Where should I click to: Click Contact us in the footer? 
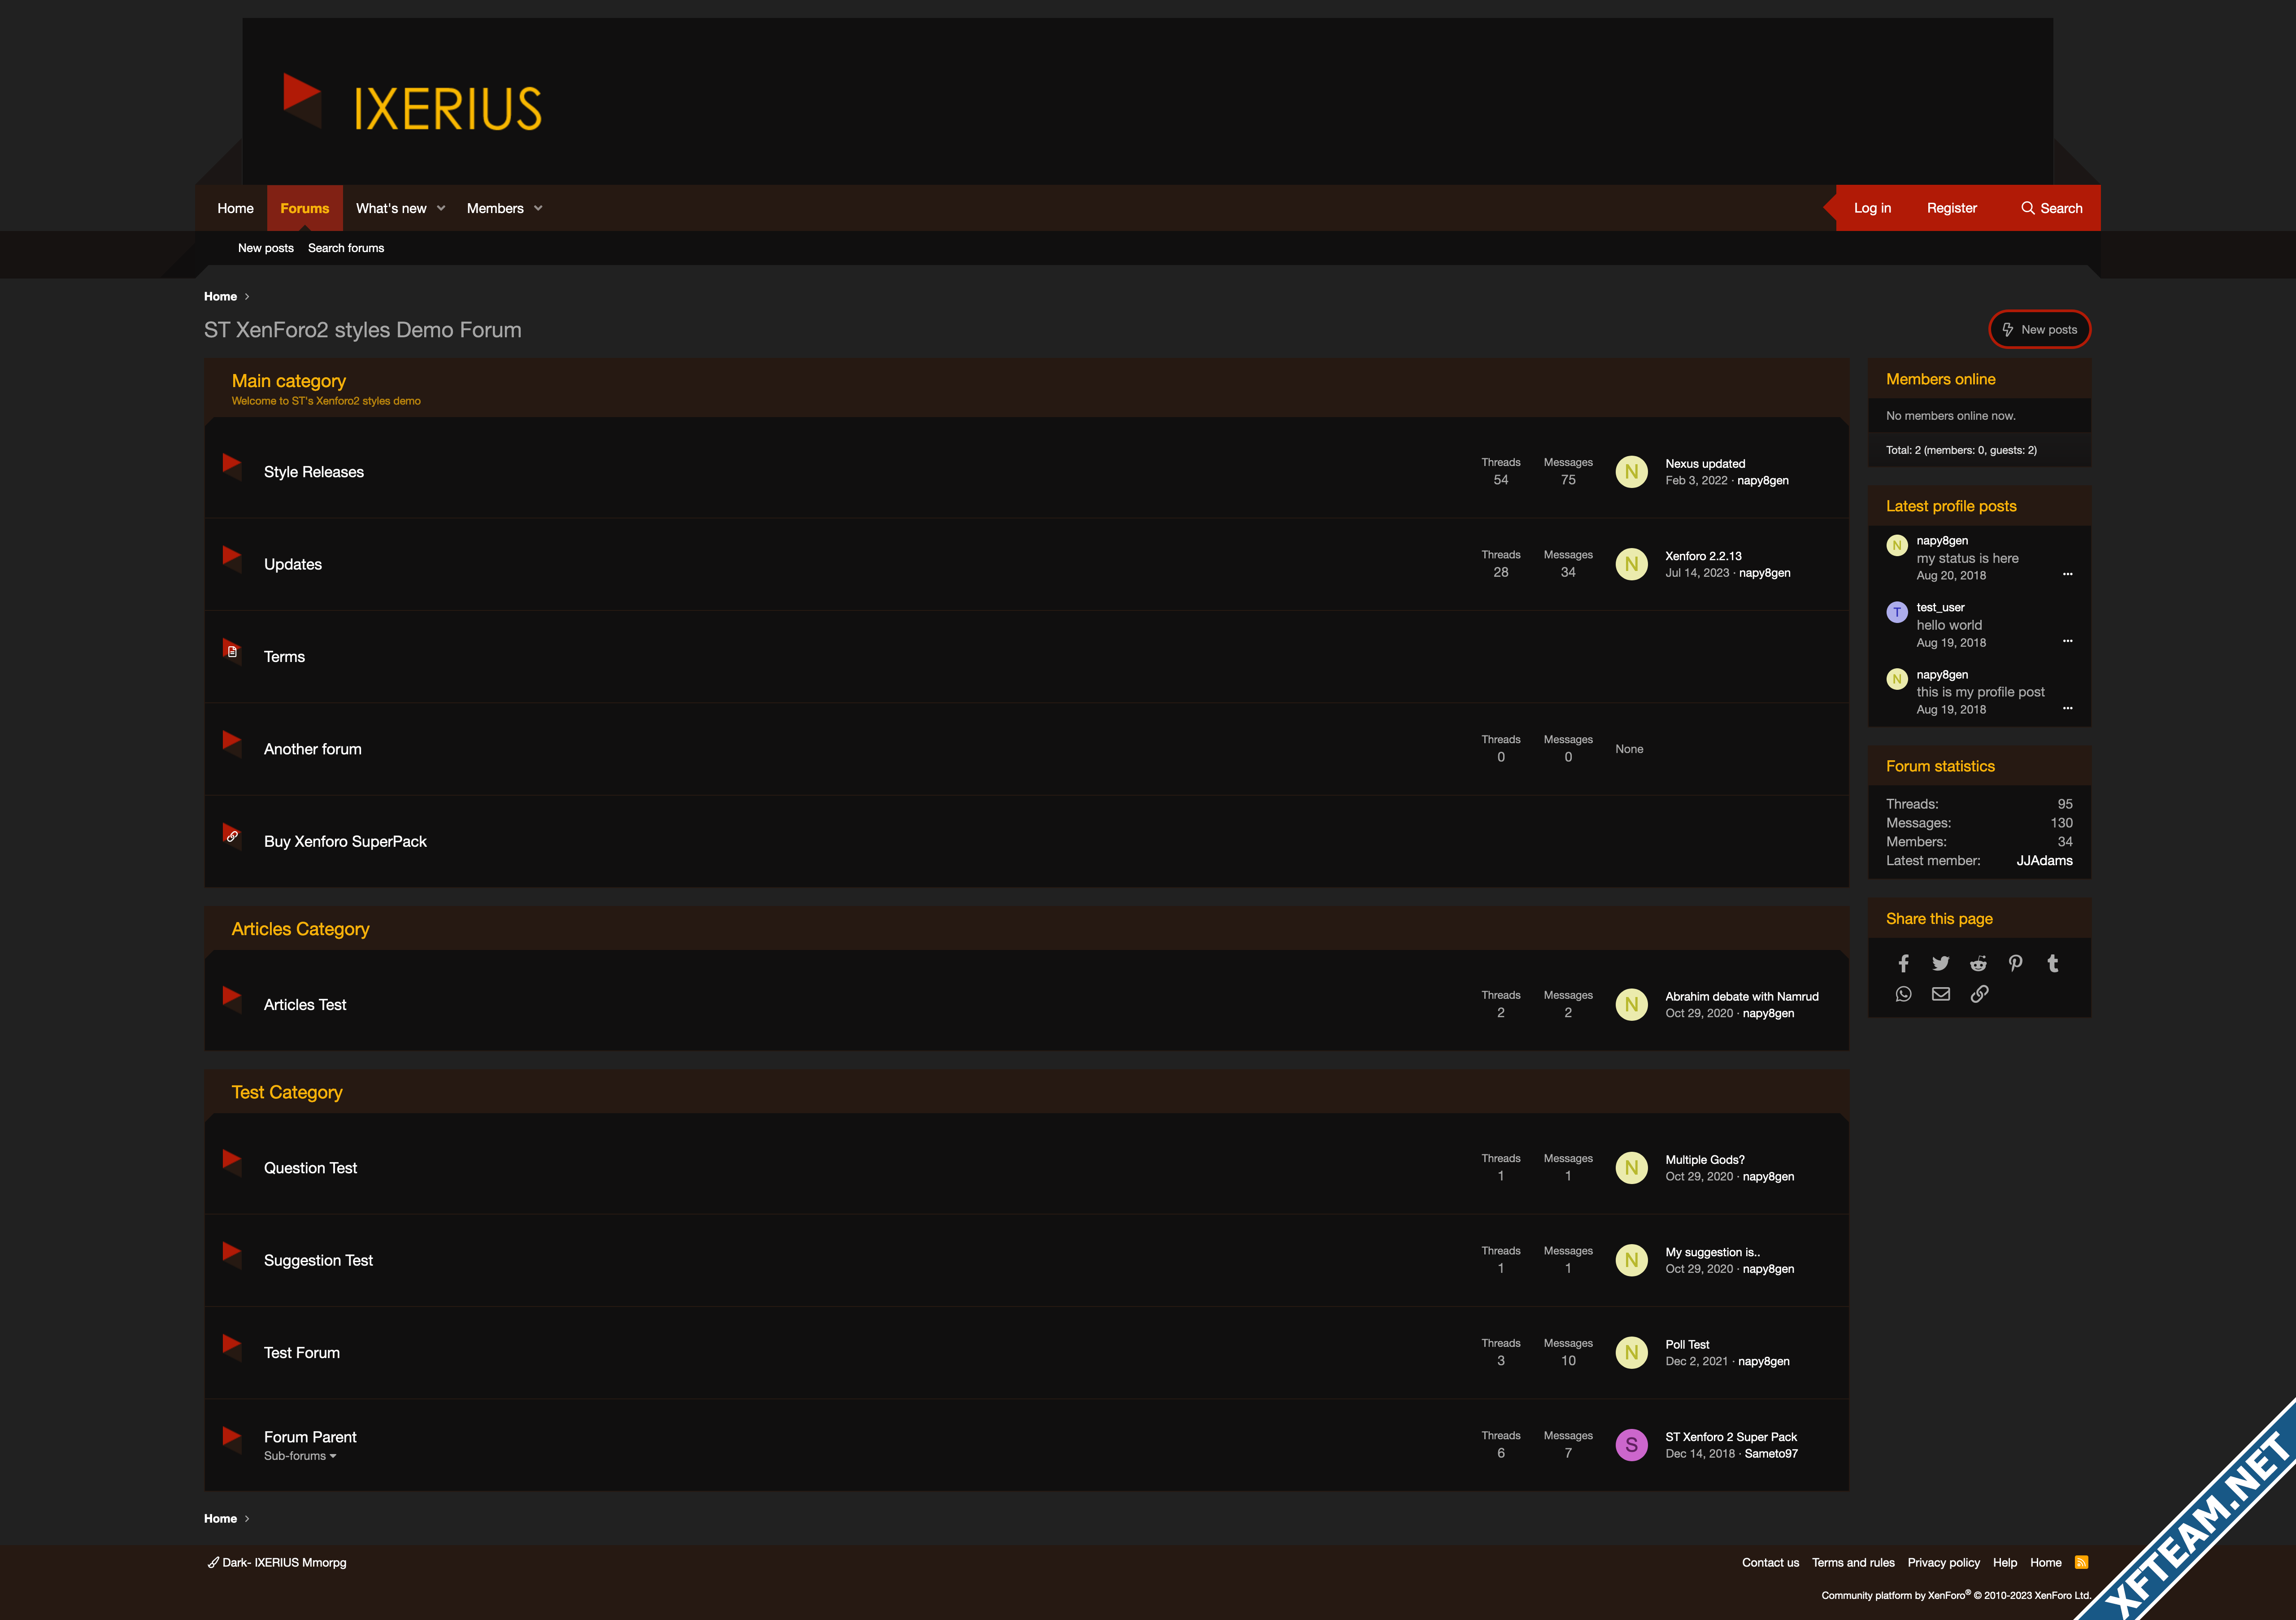1770,1562
